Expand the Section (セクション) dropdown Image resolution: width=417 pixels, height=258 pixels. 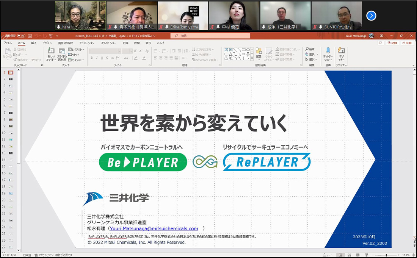[77, 60]
